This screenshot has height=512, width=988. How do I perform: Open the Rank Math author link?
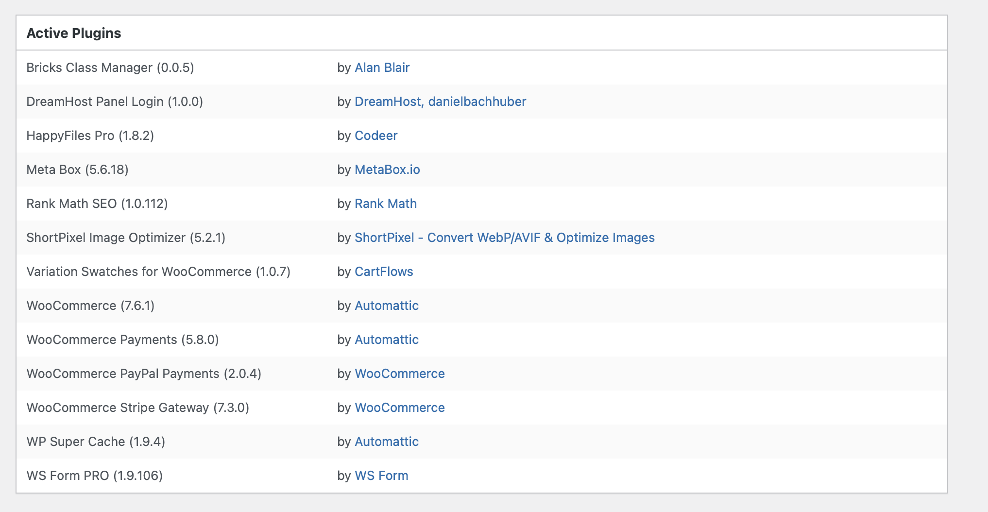point(386,204)
